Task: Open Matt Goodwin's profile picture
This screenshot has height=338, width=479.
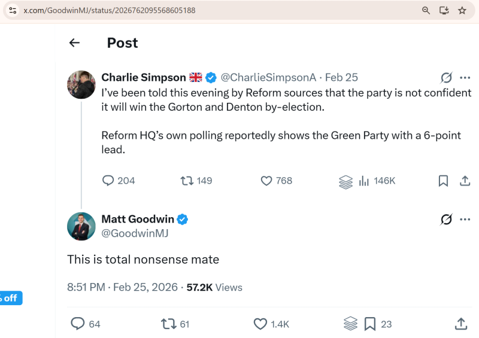Action: click(x=81, y=227)
